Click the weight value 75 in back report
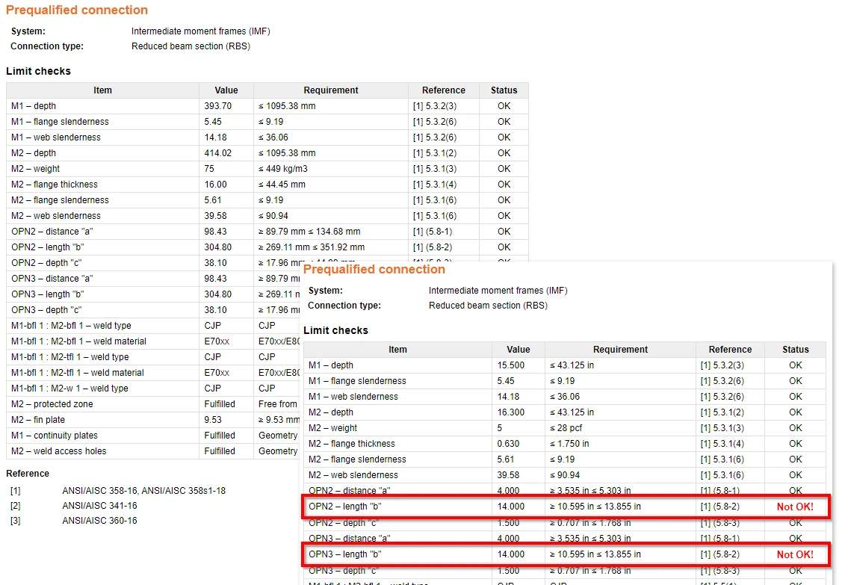Viewport: 848px width, 585px height. click(209, 169)
